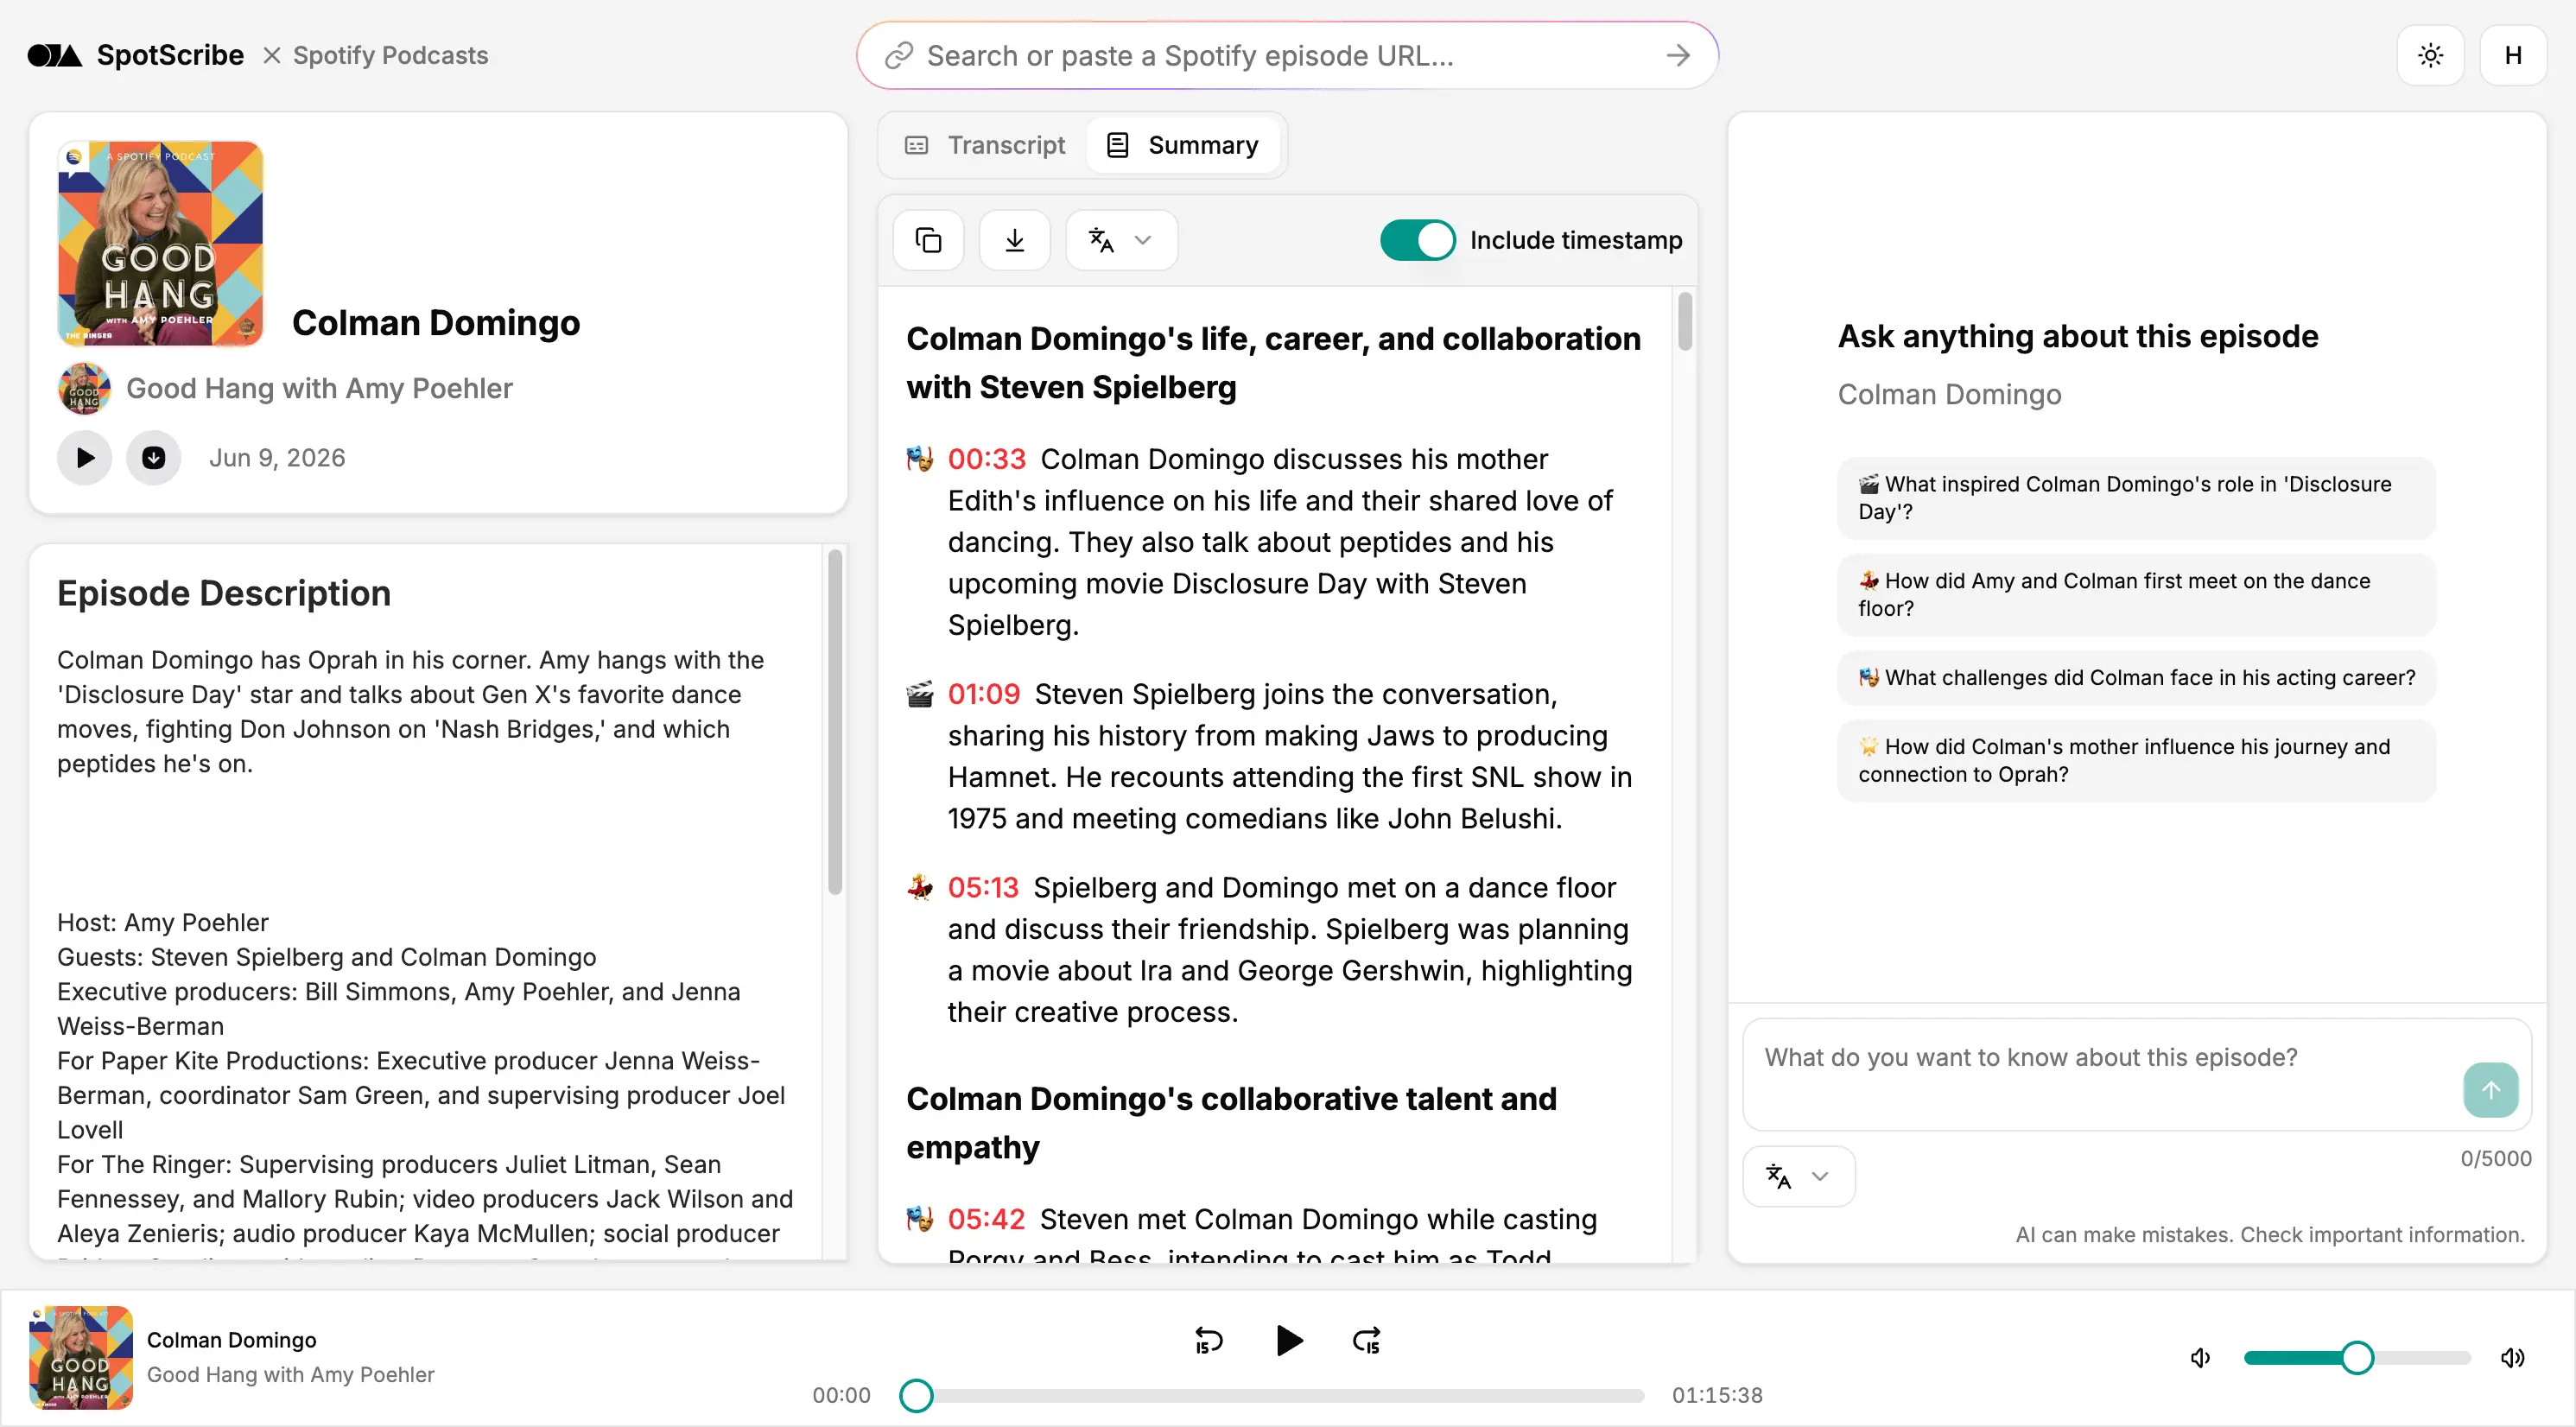Screen dimensions: 2576x1427
Task: Select the Summary tab
Action: click(1182, 145)
